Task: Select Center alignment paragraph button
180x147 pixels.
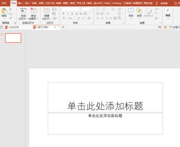Action: coord(102,18)
